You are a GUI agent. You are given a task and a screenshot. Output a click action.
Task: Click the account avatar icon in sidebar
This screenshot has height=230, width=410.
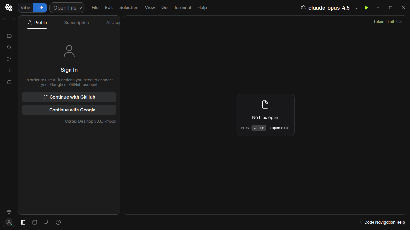coord(9,222)
